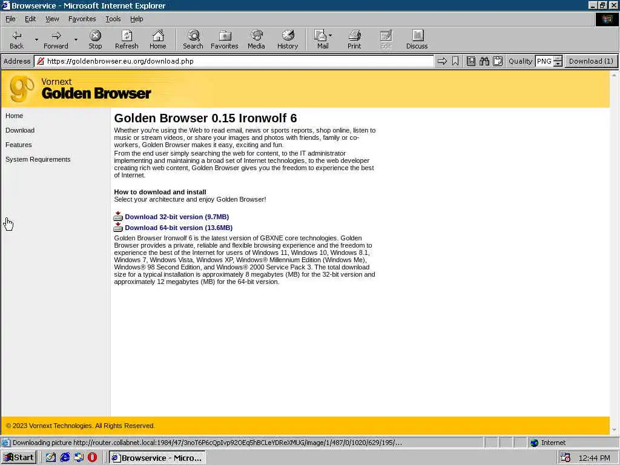Stop loading the page
Screen dimensions: 620x465
click(95, 39)
